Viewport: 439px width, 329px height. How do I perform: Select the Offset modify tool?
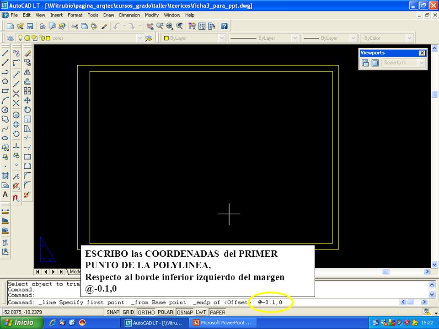tap(27, 81)
